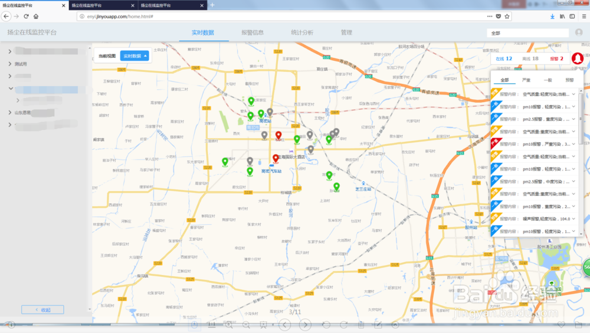
Task: Click the 扬尘在线监控平台 header title
Action: point(32,32)
